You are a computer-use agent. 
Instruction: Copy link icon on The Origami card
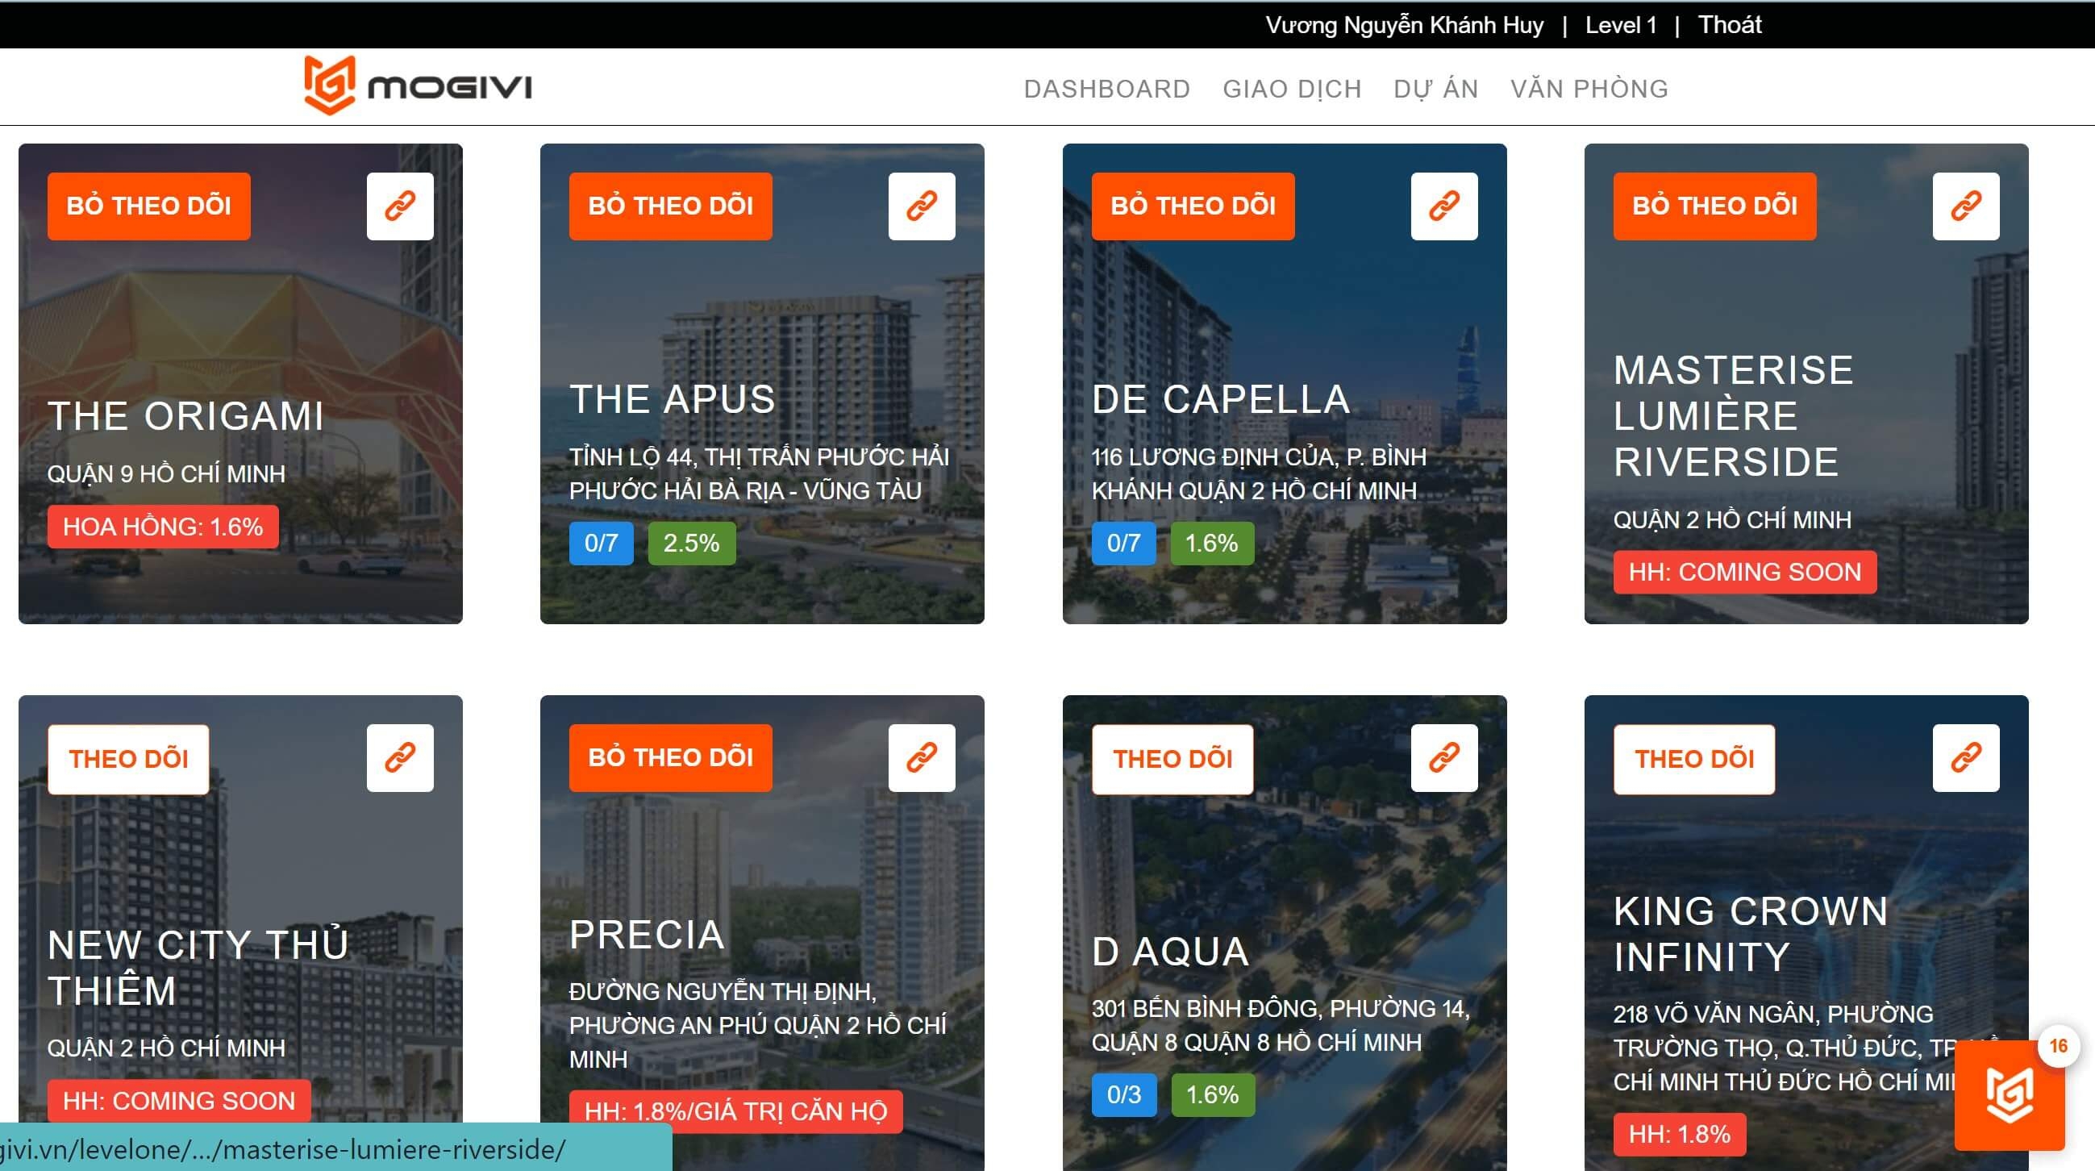point(399,206)
